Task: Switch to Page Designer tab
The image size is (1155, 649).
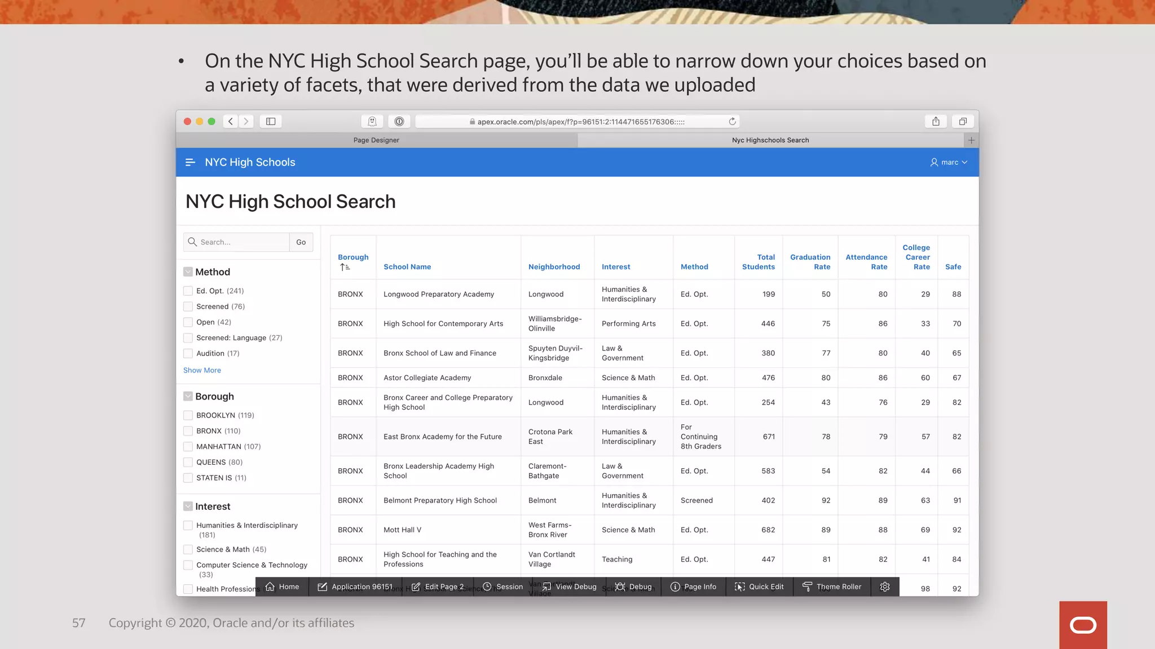Action: [x=376, y=140]
